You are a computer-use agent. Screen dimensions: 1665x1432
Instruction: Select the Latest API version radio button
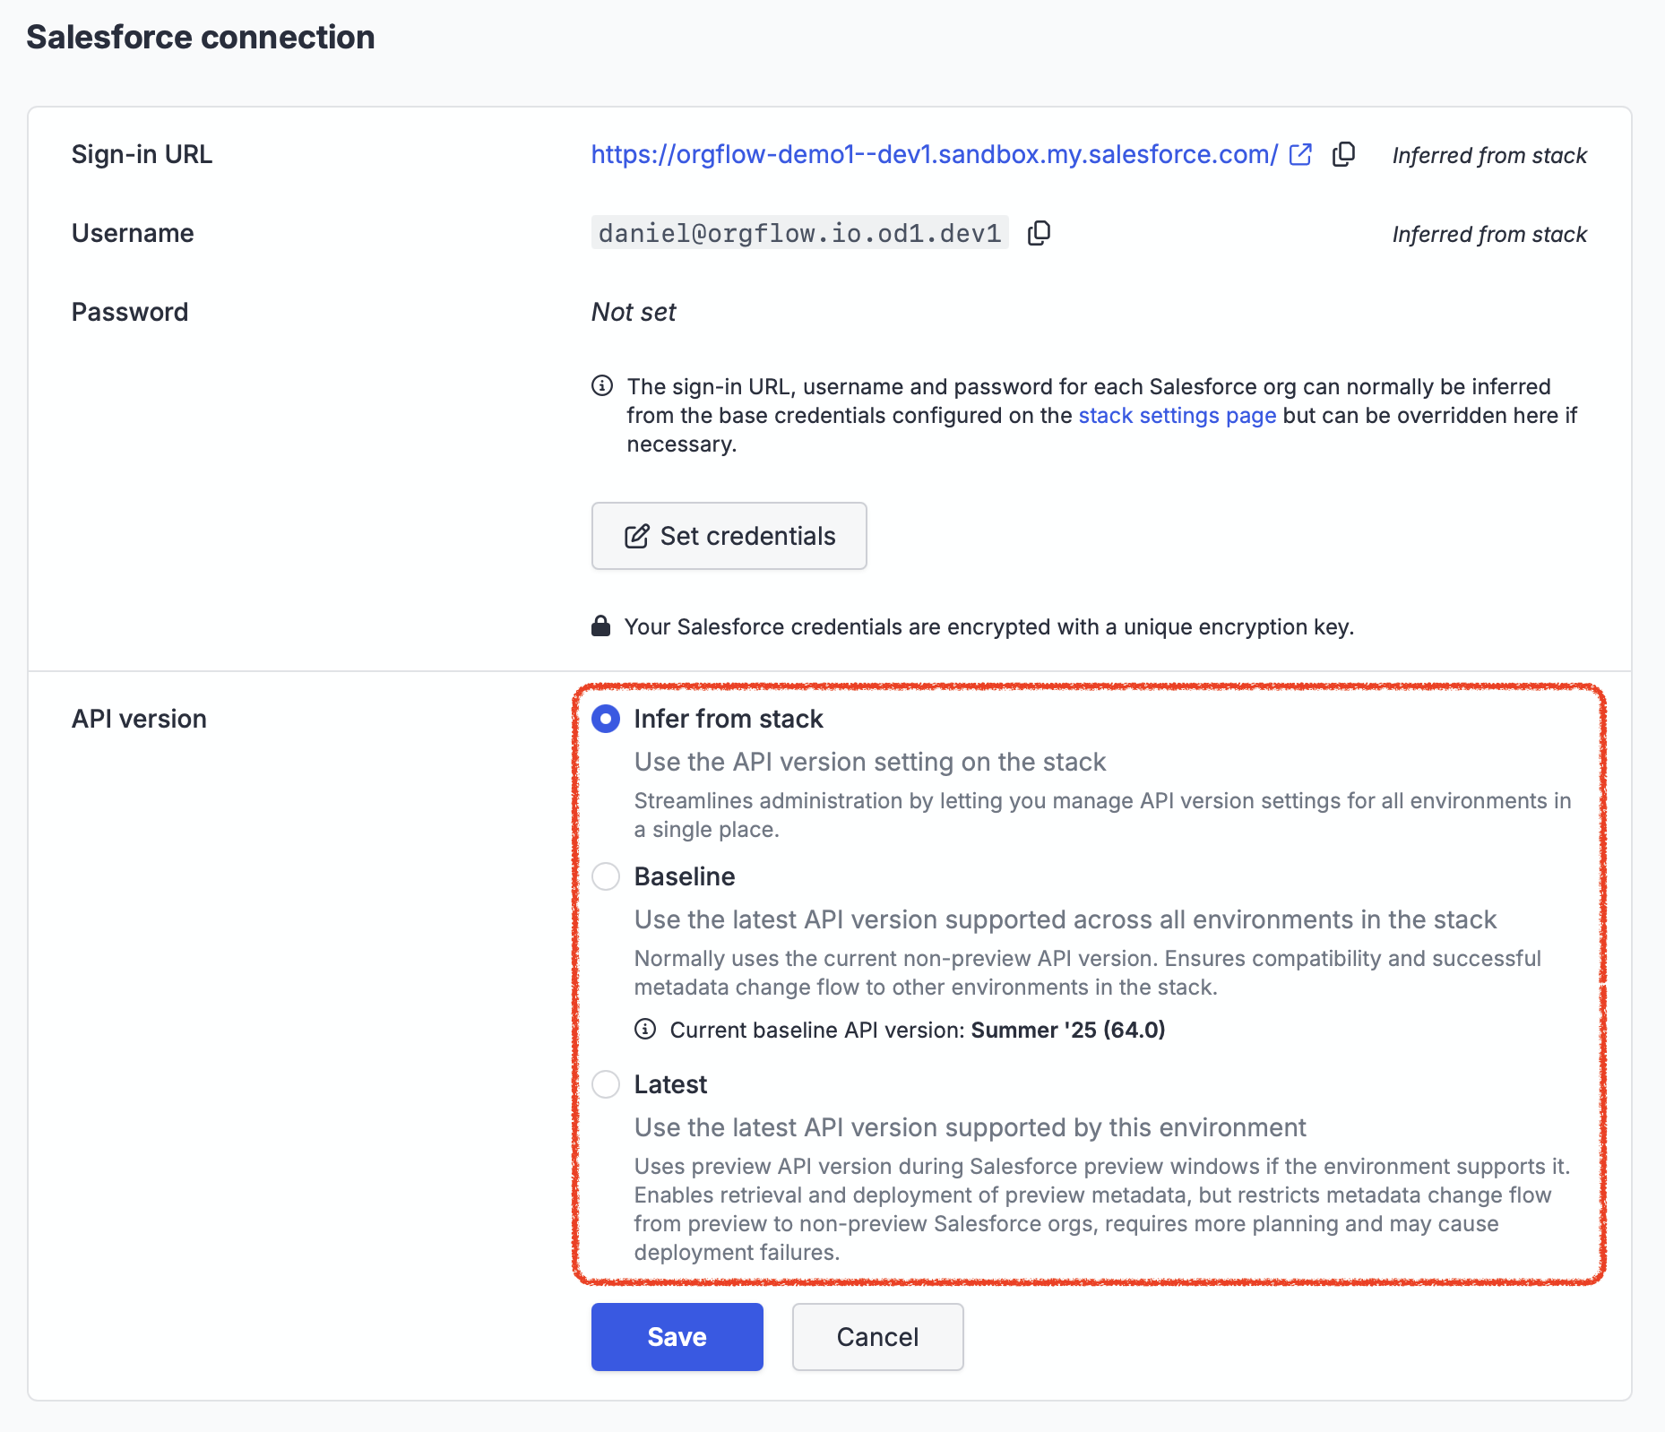tap(606, 1084)
